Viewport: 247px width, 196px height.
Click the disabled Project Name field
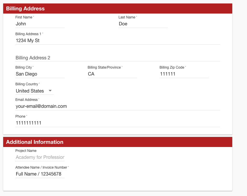click(x=40, y=157)
